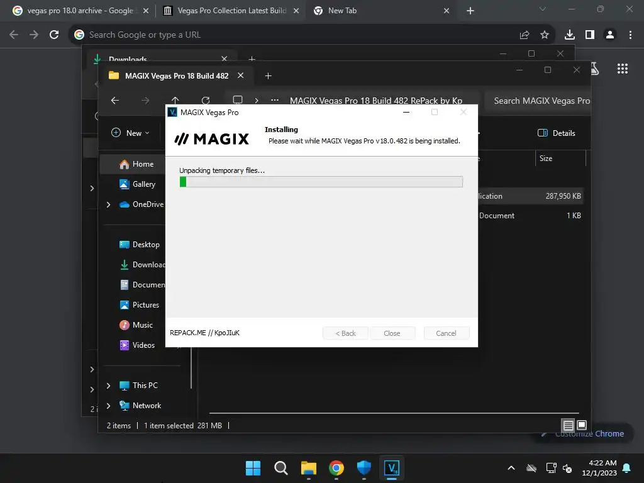644x483 pixels.
Task: Expand the This PC node
Action: (x=108, y=386)
